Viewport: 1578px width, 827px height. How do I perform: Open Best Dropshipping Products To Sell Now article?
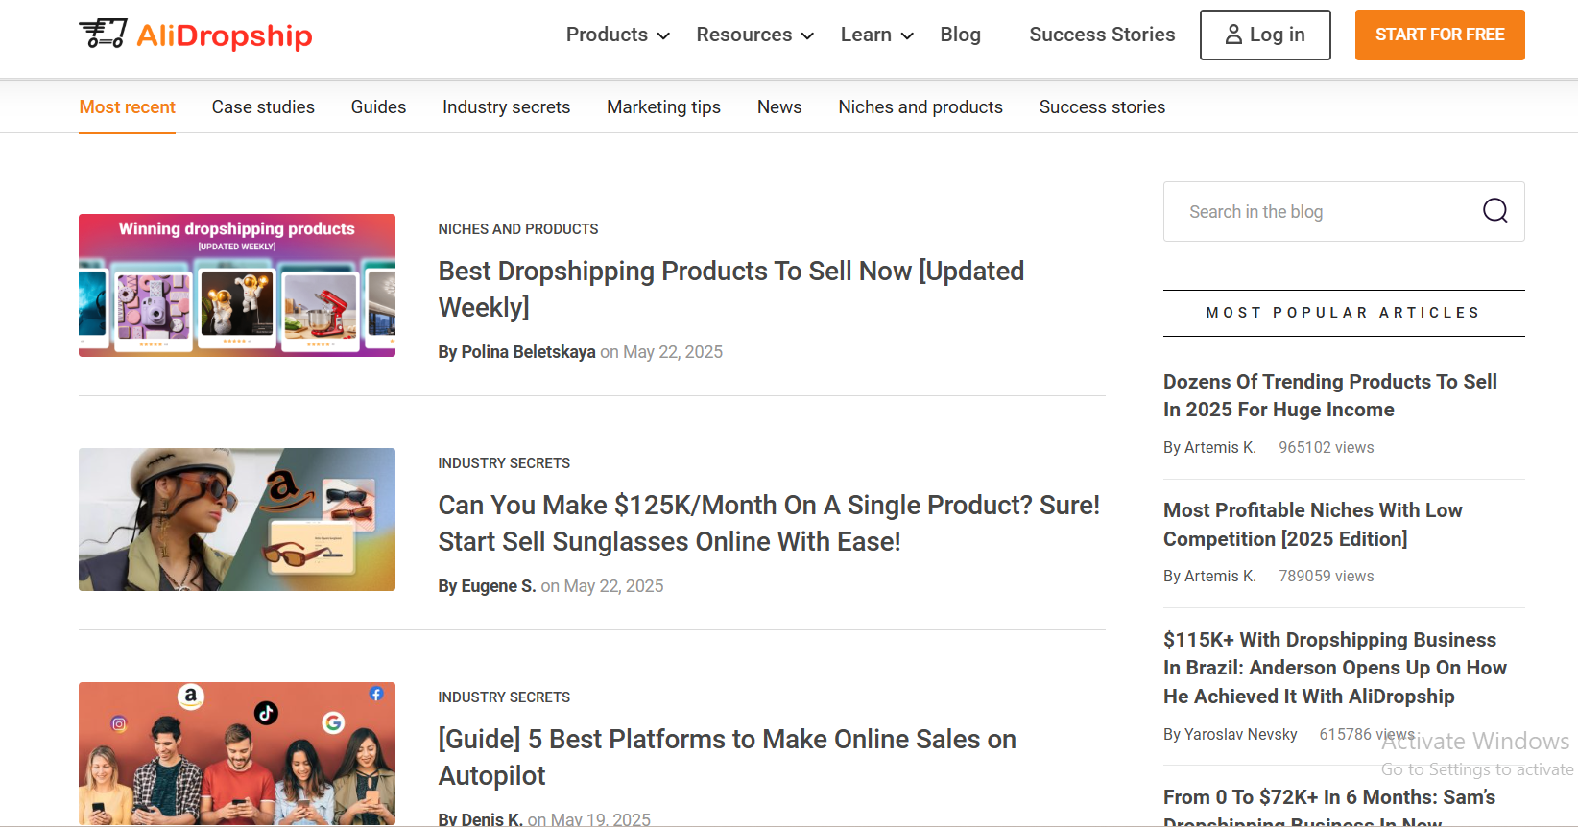pos(731,289)
